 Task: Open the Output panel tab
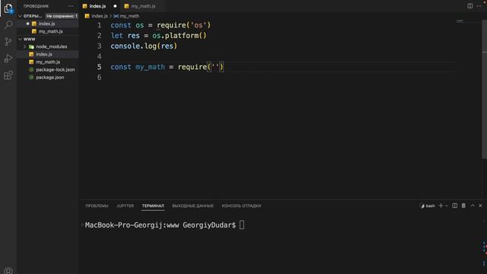coord(193,205)
